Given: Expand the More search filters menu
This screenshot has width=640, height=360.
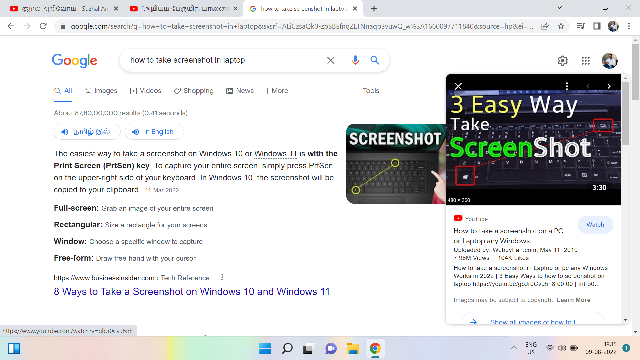Looking at the screenshot, I should [x=277, y=91].
